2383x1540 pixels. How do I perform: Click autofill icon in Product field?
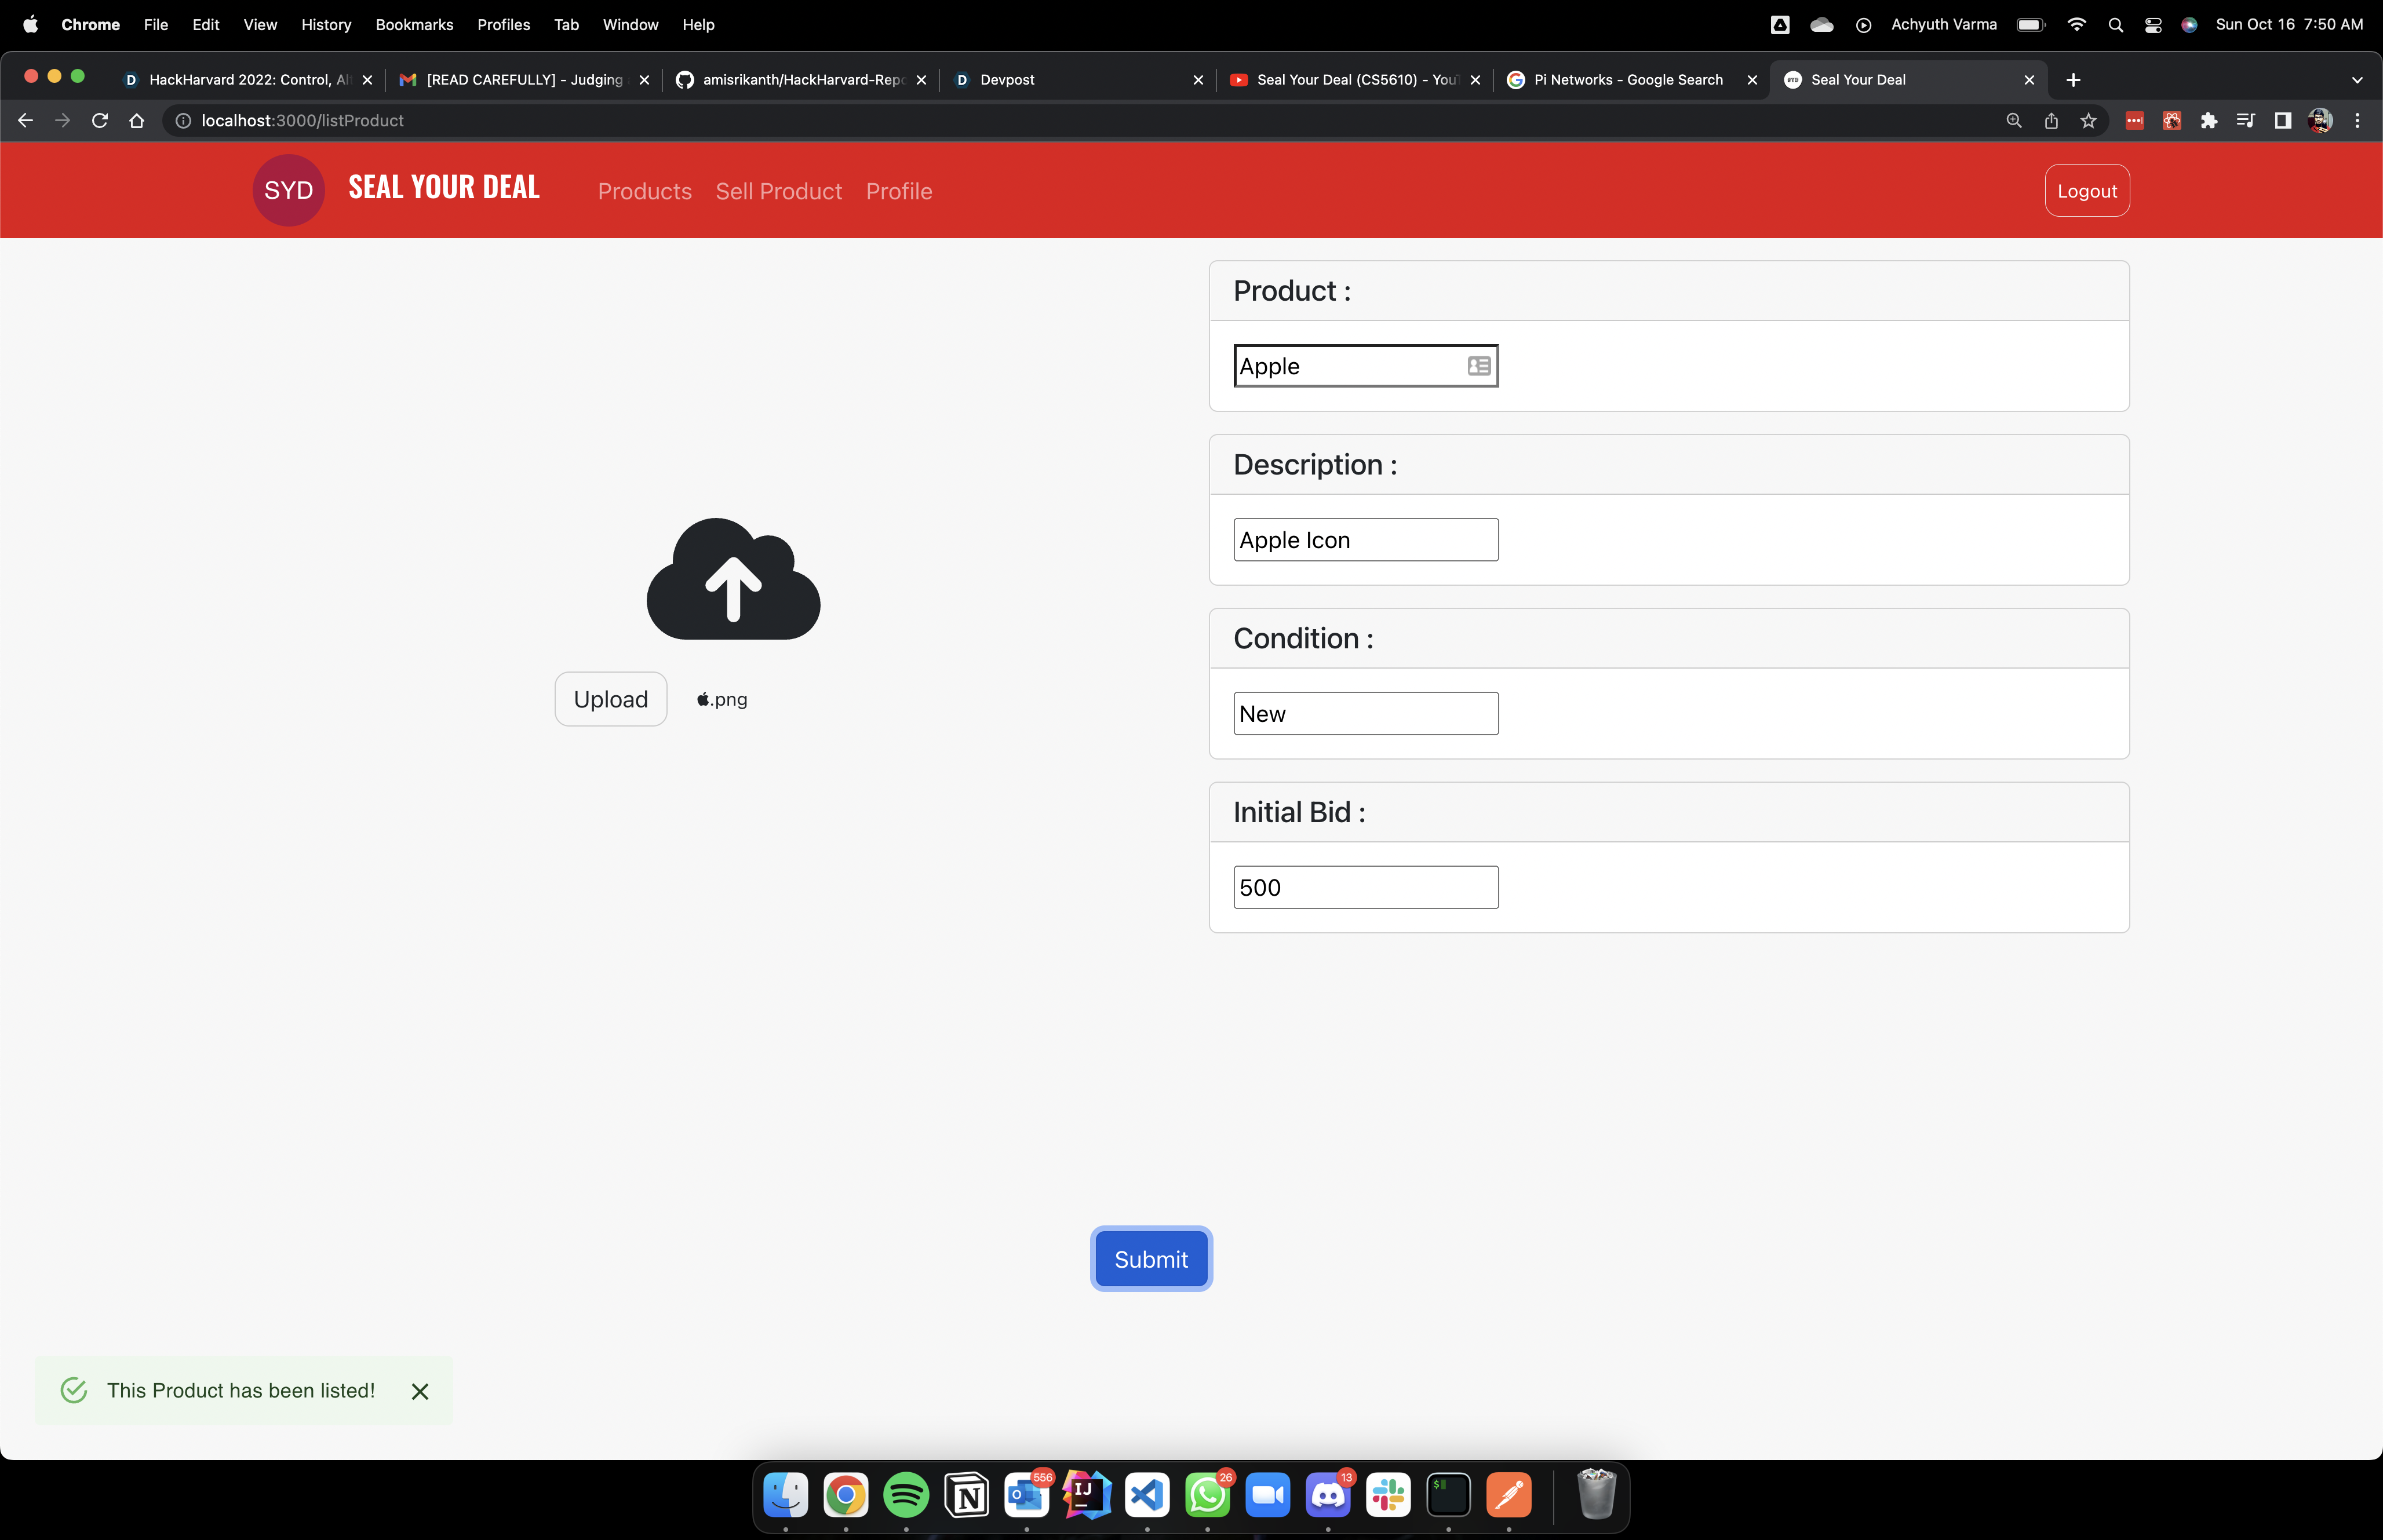(x=1479, y=366)
